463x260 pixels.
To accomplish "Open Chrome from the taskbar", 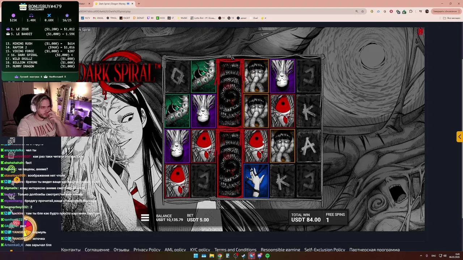I will [220, 256].
